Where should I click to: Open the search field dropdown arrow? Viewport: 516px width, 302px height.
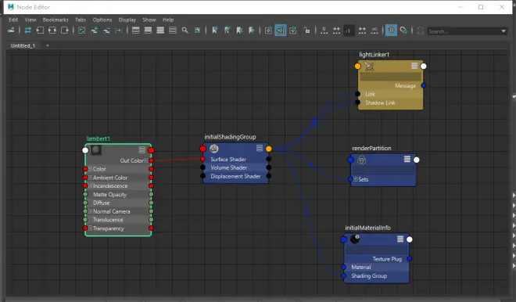[503, 31]
